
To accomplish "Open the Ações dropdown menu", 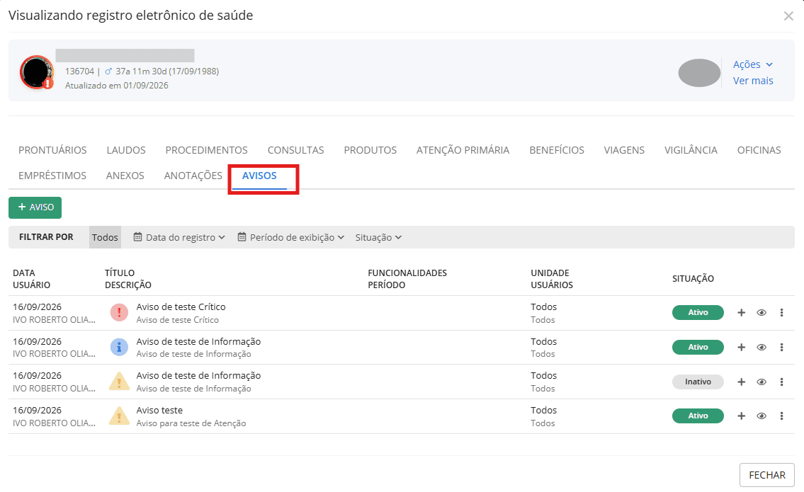I will pos(752,64).
